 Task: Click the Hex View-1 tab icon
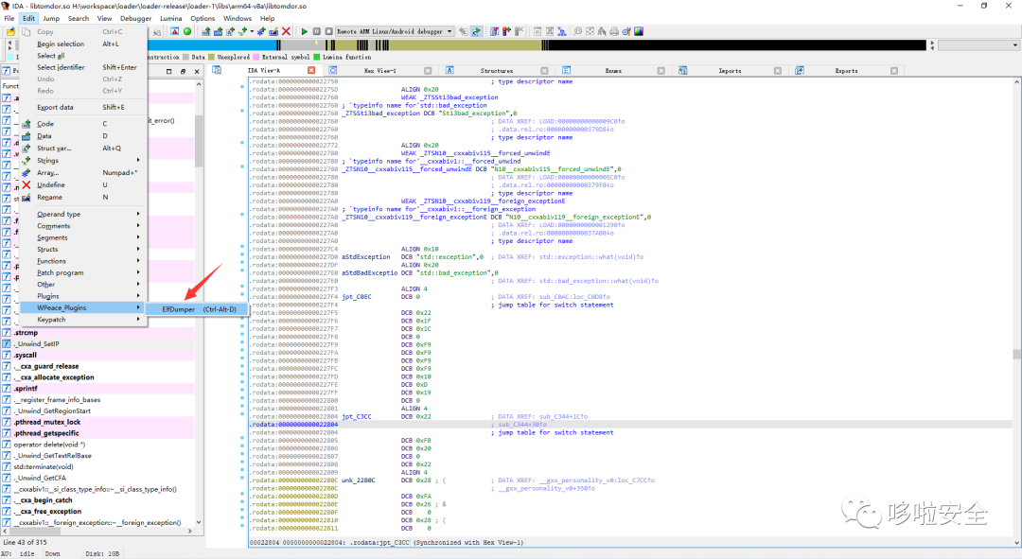[333, 70]
